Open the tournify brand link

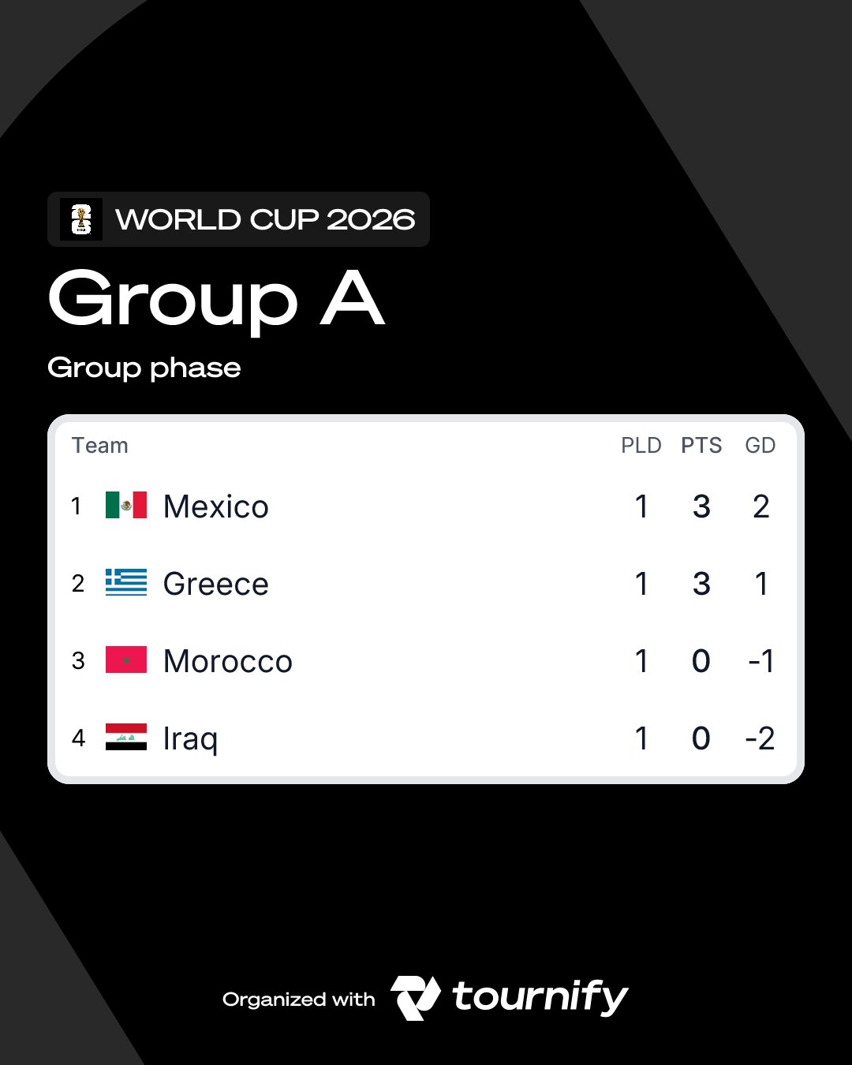point(540,997)
